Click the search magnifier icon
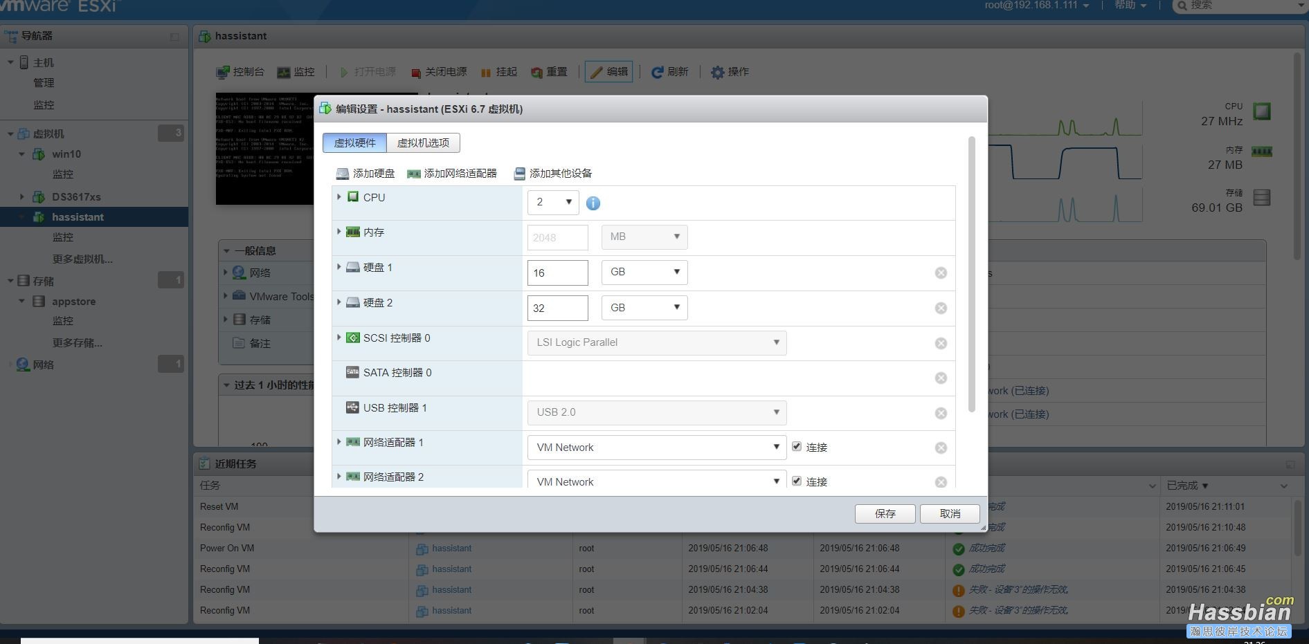1309x644 pixels. click(x=1182, y=6)
